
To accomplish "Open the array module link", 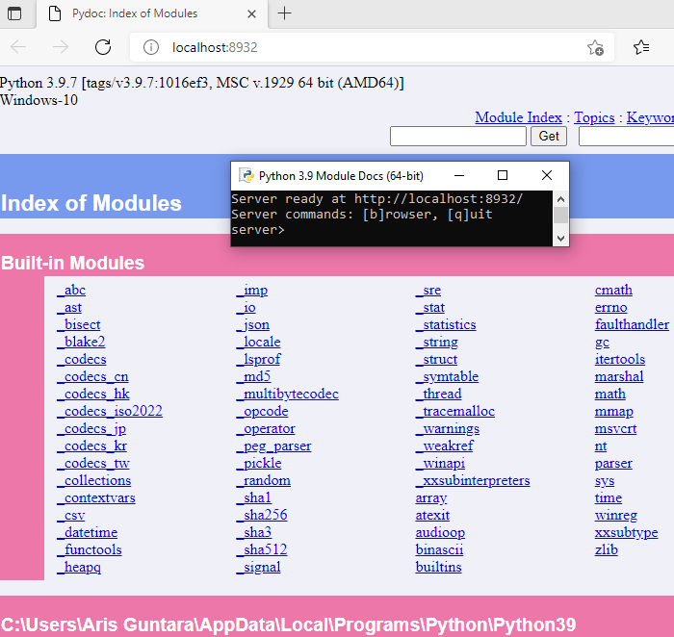I will click(431, 497).
